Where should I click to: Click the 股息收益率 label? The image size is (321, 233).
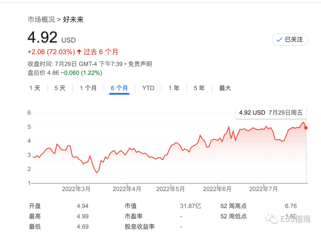tap(140, 227)
